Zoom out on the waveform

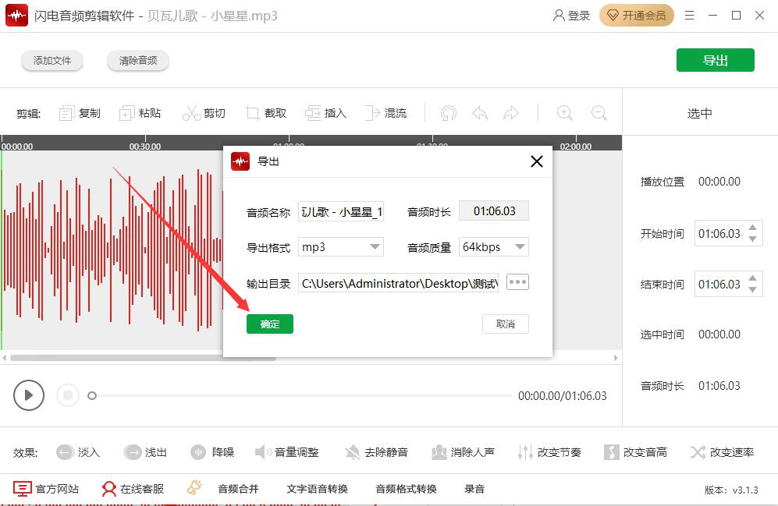click(x=599, y=113)
